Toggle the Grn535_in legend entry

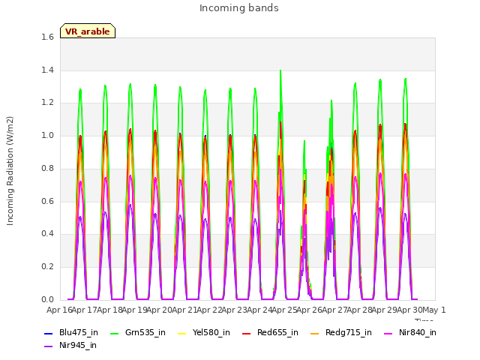pyautogui.click(x=138, y=332)
